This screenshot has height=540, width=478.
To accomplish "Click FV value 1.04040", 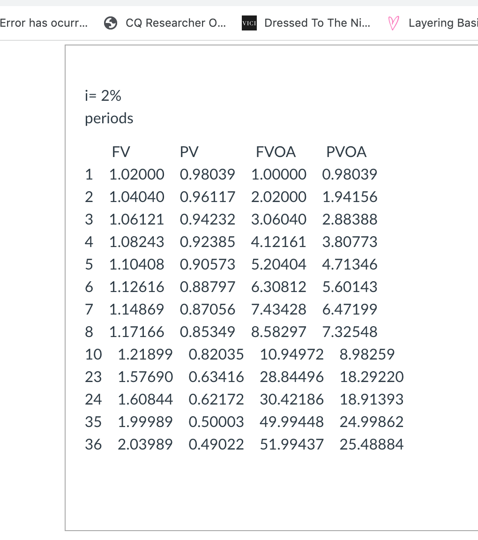I will pyautogui.click(x=137, y=197).
